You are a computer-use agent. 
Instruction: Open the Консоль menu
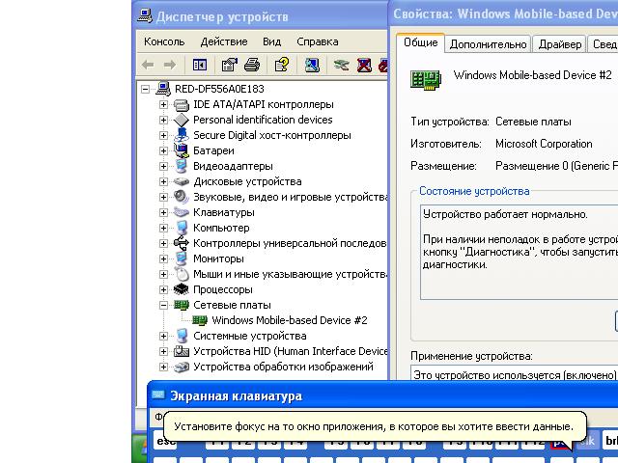(x=164, y=41)
